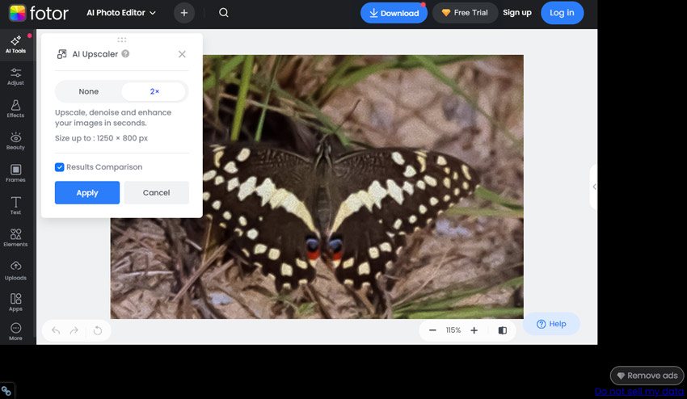The width and height of the screenshot is (687, 399).
Task: Click the Remove ads button
Action: 647,376
